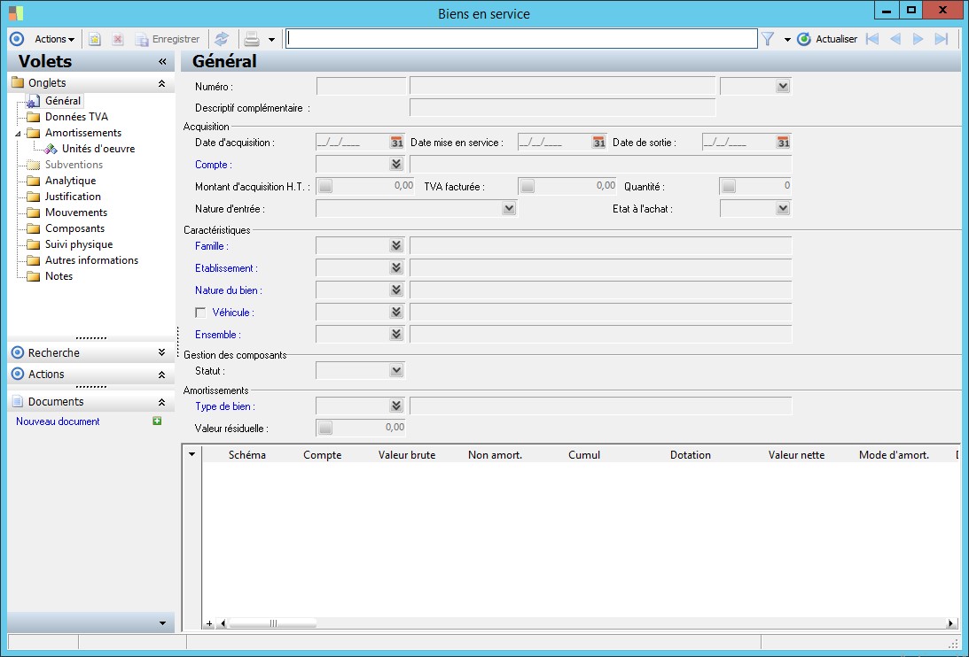969x657 pixels.
Task: Click the Actualiser refresh button
Action: pyautogui.click(x=827, y=39)
